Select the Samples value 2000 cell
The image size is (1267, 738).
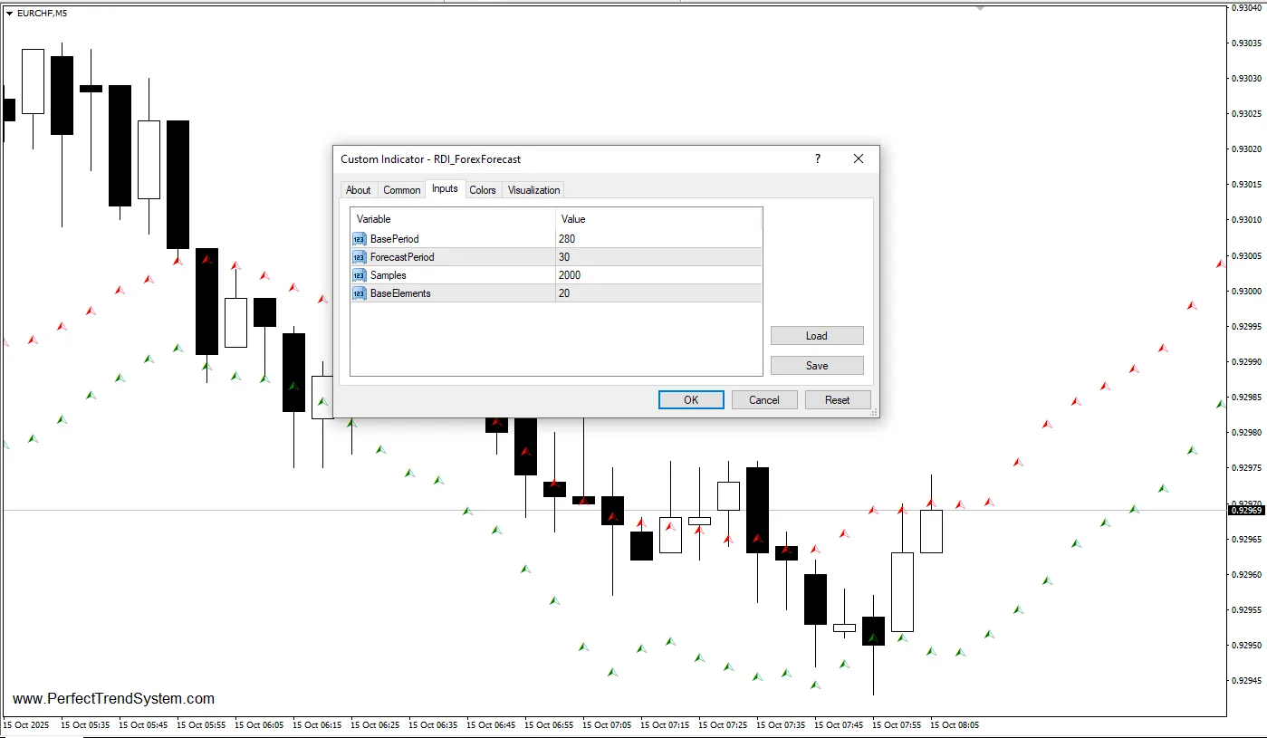click(x=657, y=275)
